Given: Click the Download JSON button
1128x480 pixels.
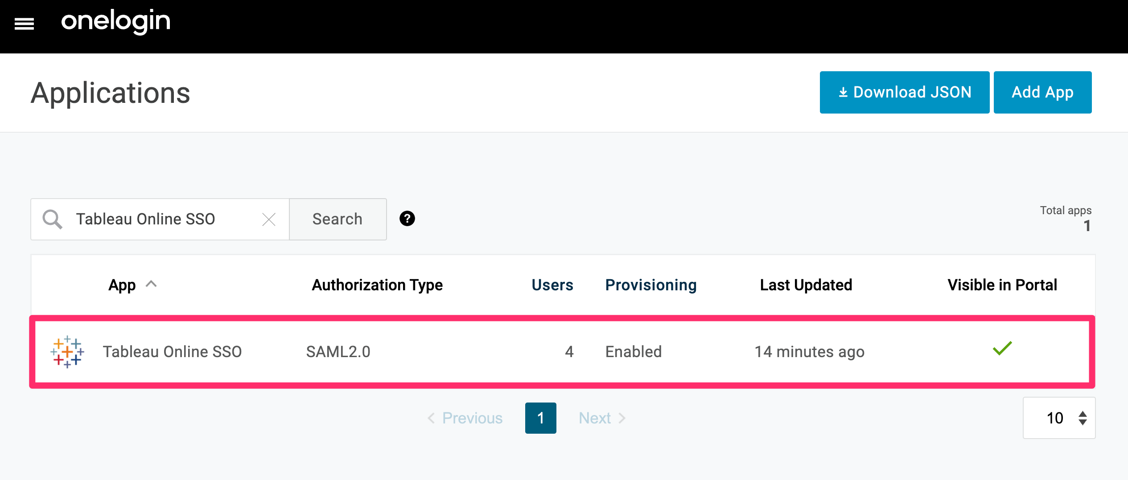Looking at the screenshot, I should click(x=904, y=92).
